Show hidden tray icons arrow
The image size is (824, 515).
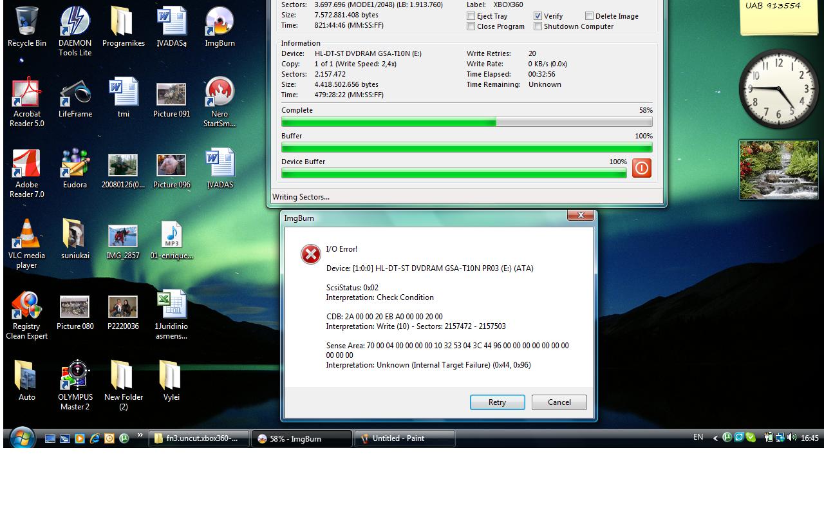pyautogui.click(x=715, y=438)
